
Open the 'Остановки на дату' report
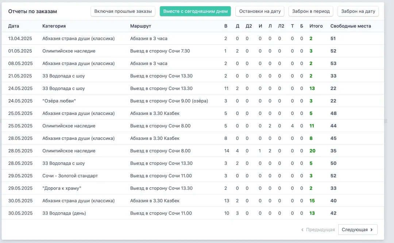tap(260, 11)
